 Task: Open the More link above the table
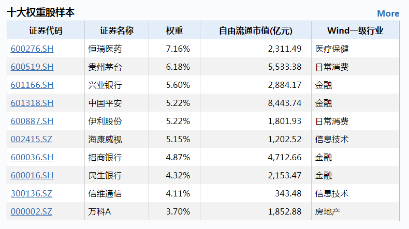[388, 13]
